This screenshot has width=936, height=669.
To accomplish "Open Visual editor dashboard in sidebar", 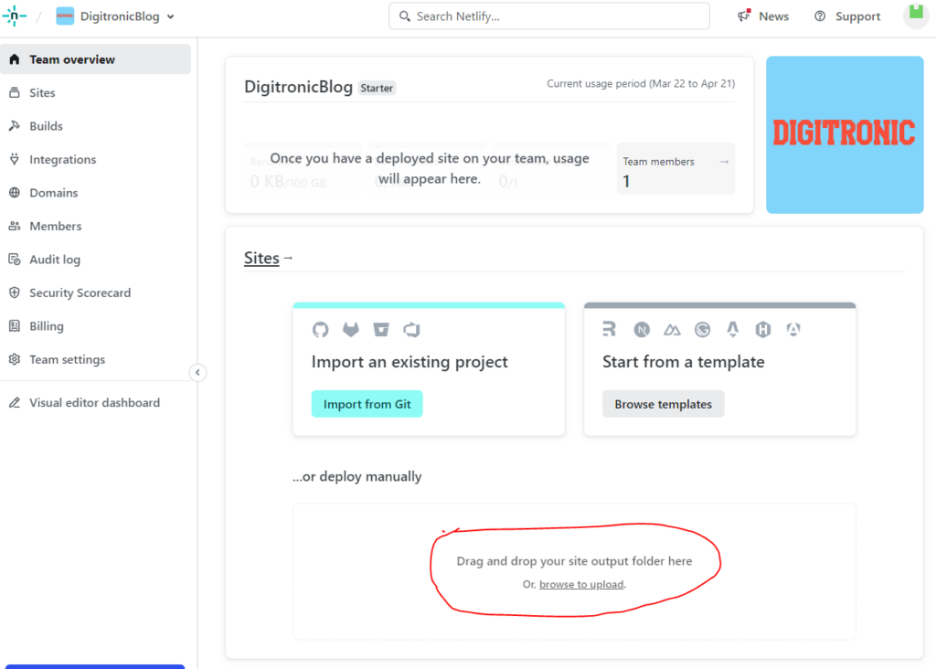I will 95,403.
